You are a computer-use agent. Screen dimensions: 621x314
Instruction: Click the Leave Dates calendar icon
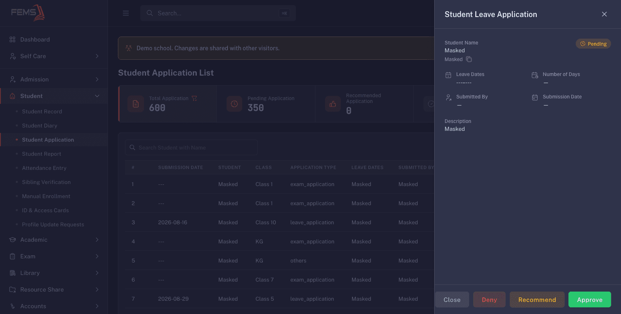point(448,75)
